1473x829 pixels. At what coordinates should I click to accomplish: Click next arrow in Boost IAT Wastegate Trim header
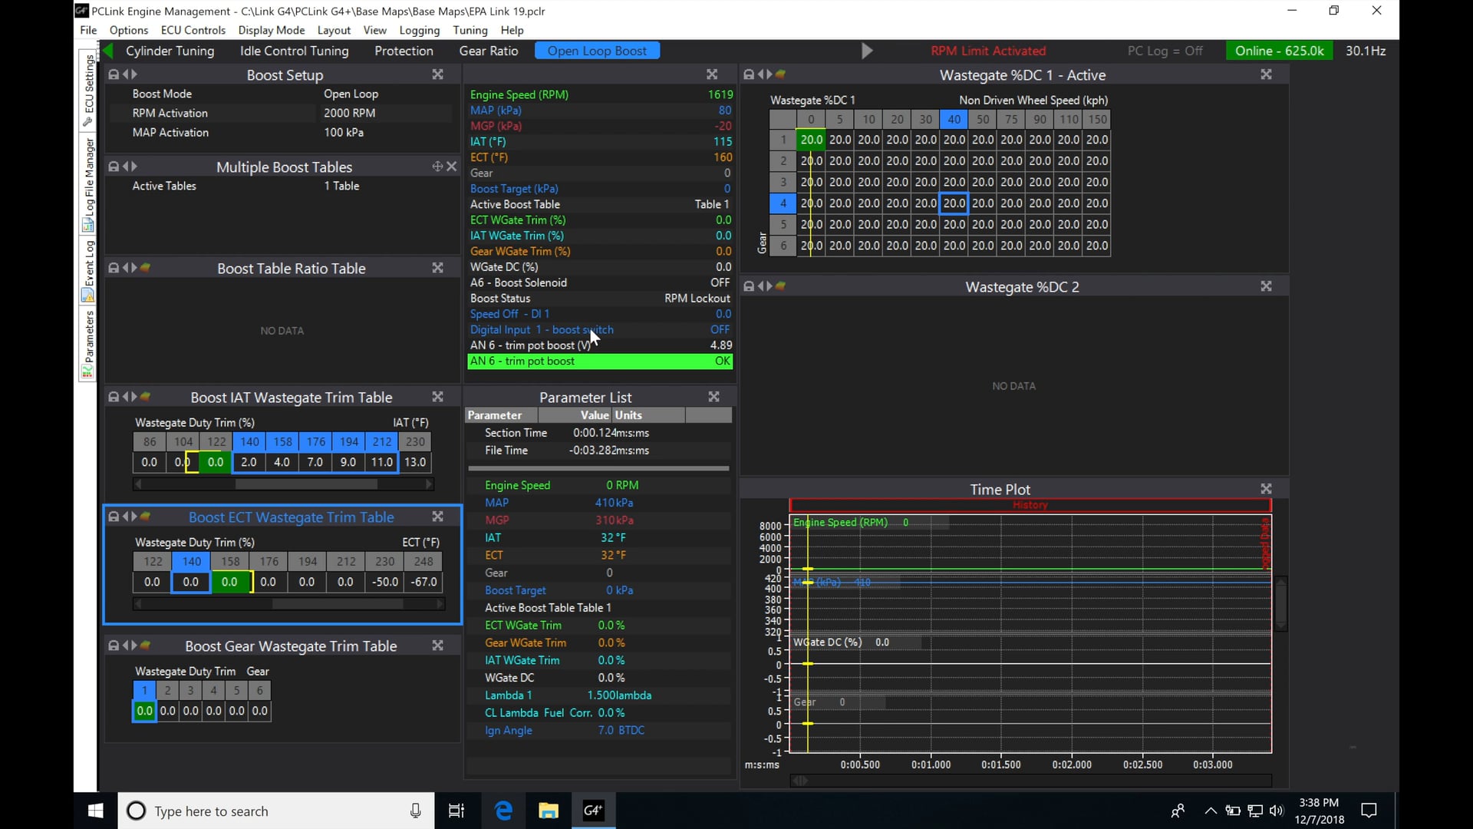coord(134,397)
